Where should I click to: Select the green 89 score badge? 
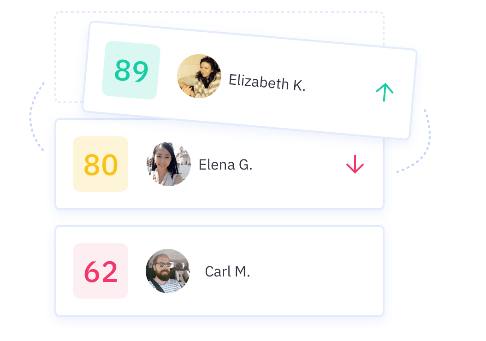131,70
